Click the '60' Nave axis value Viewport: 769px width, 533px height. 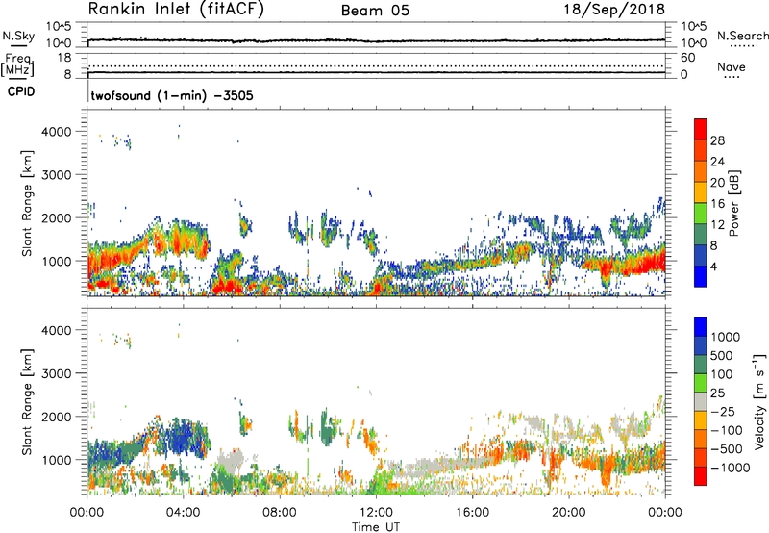coord(688,58)
